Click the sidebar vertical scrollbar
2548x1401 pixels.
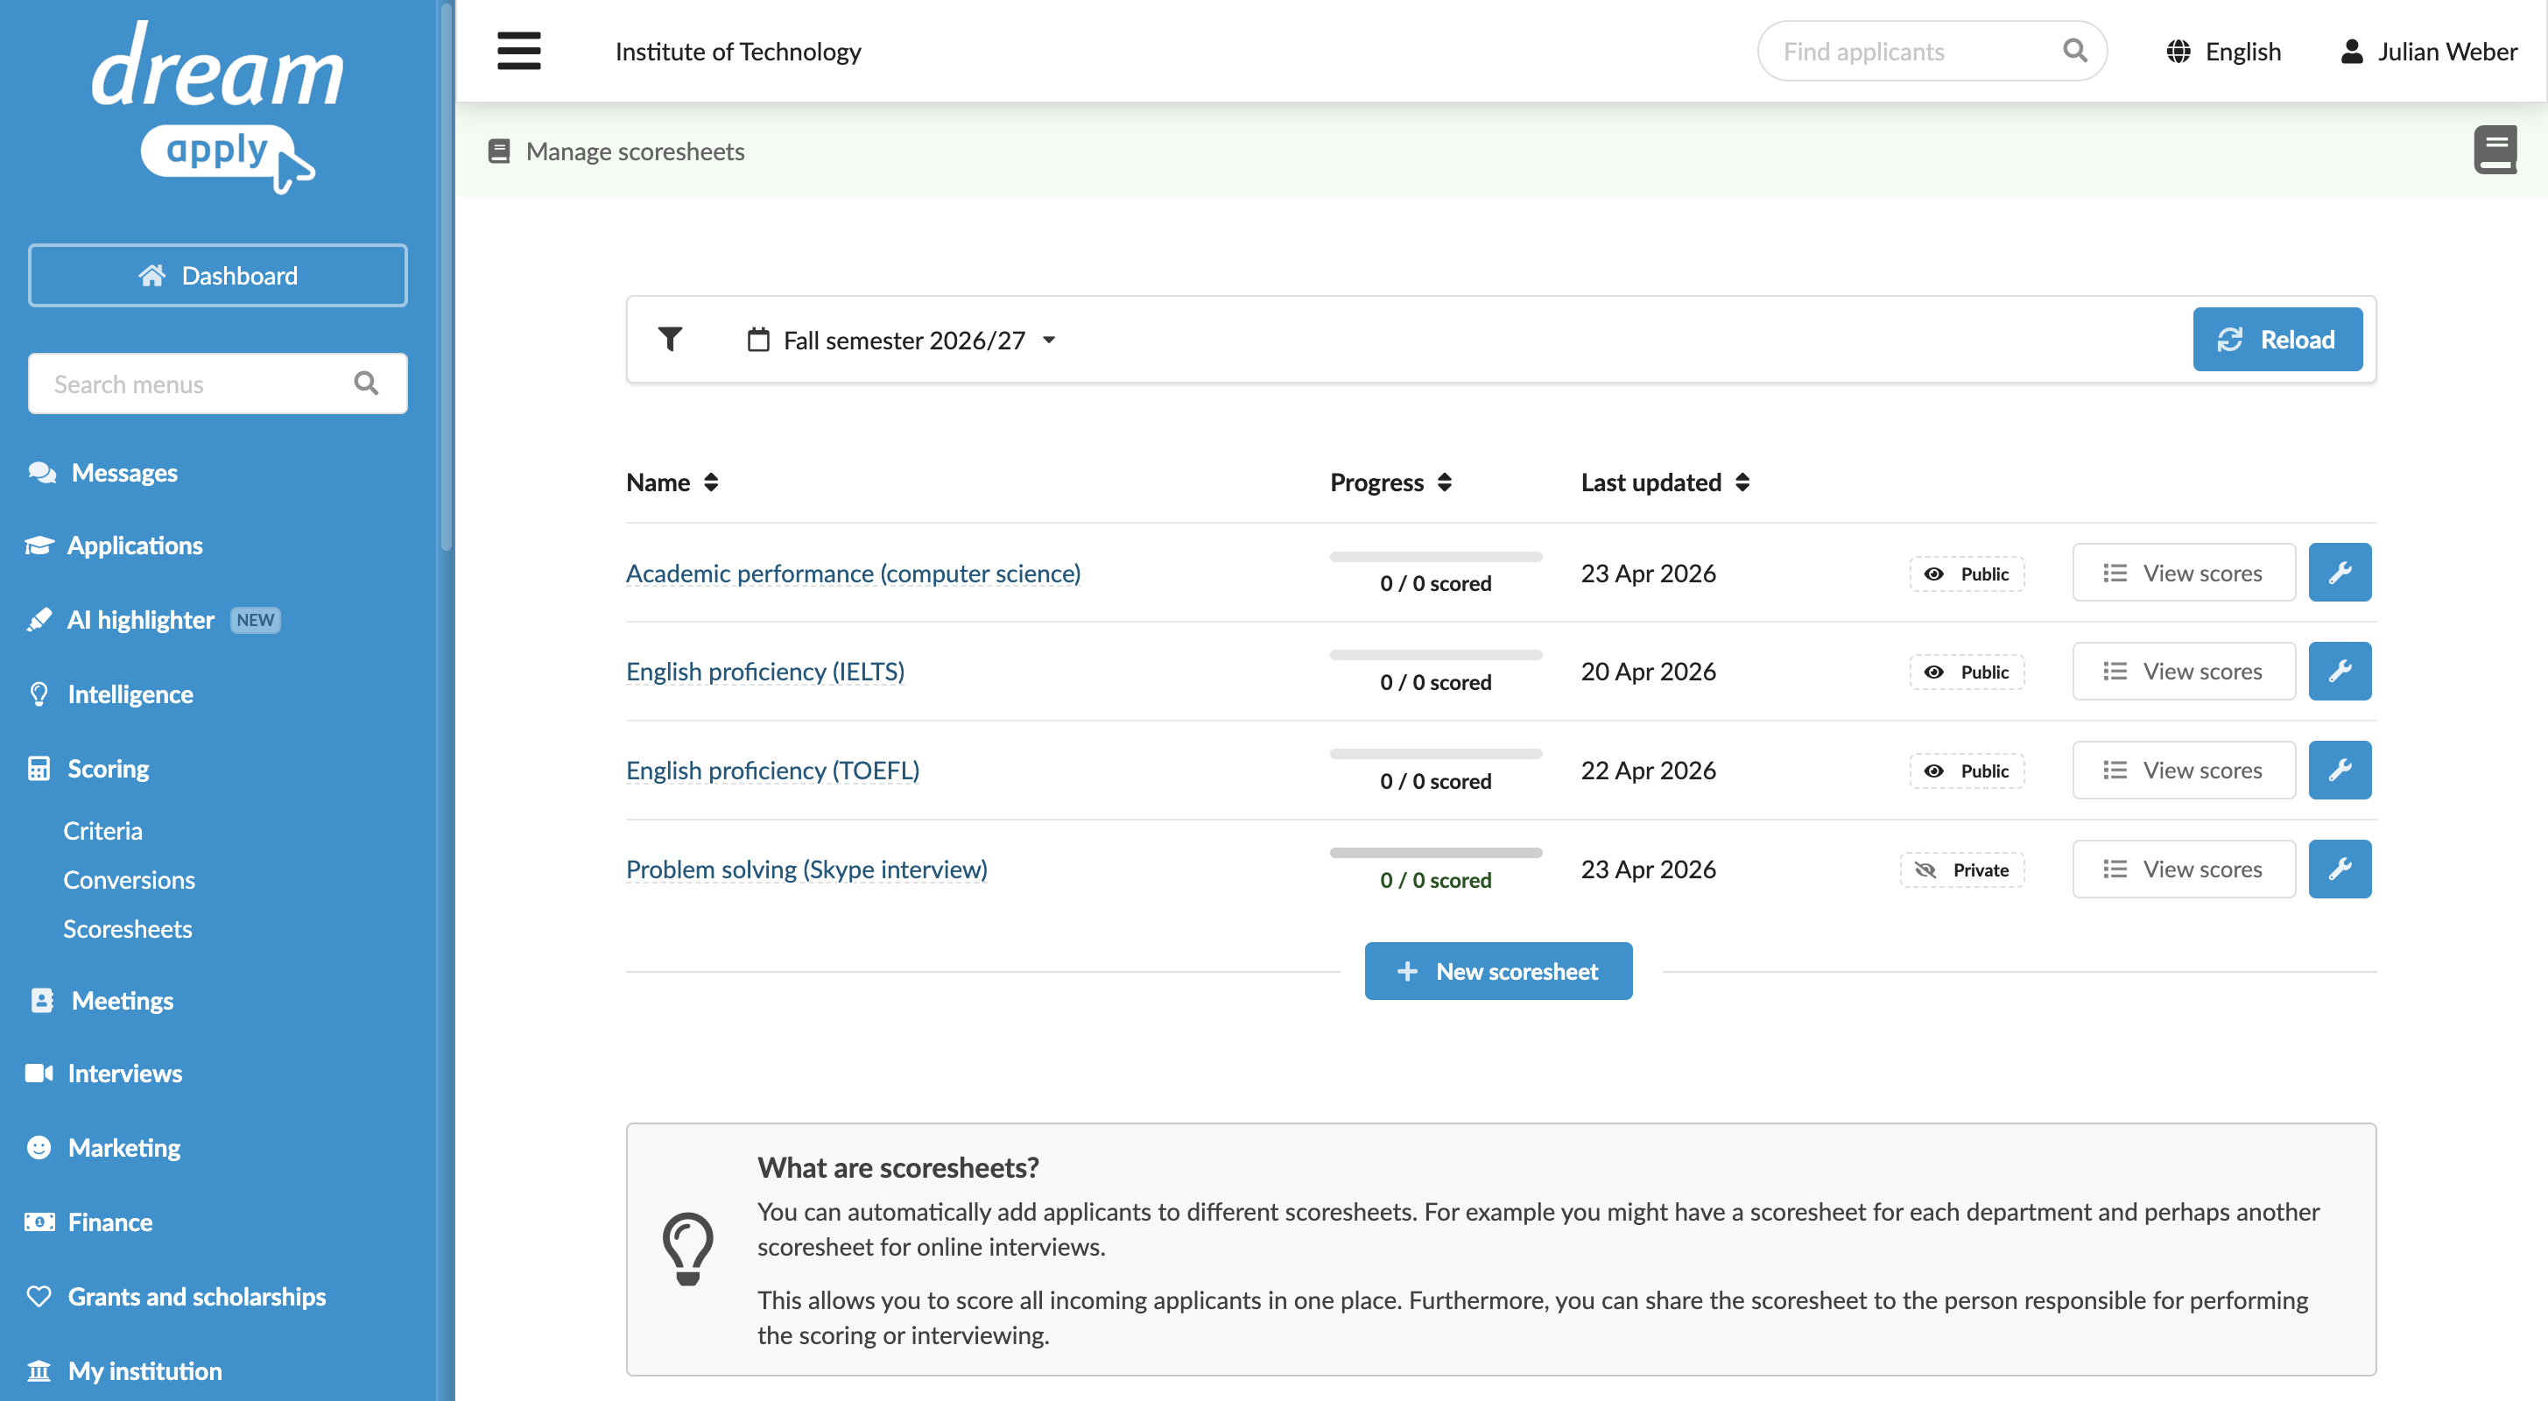pos(446,277)
